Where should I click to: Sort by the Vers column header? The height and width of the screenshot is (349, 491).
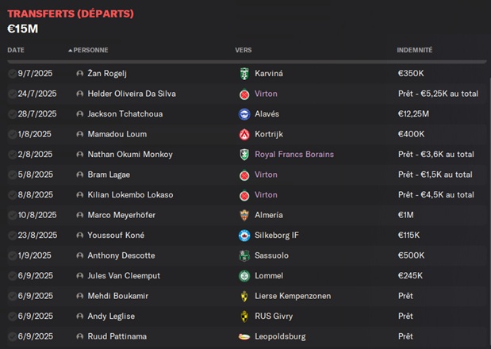(244, 50)
